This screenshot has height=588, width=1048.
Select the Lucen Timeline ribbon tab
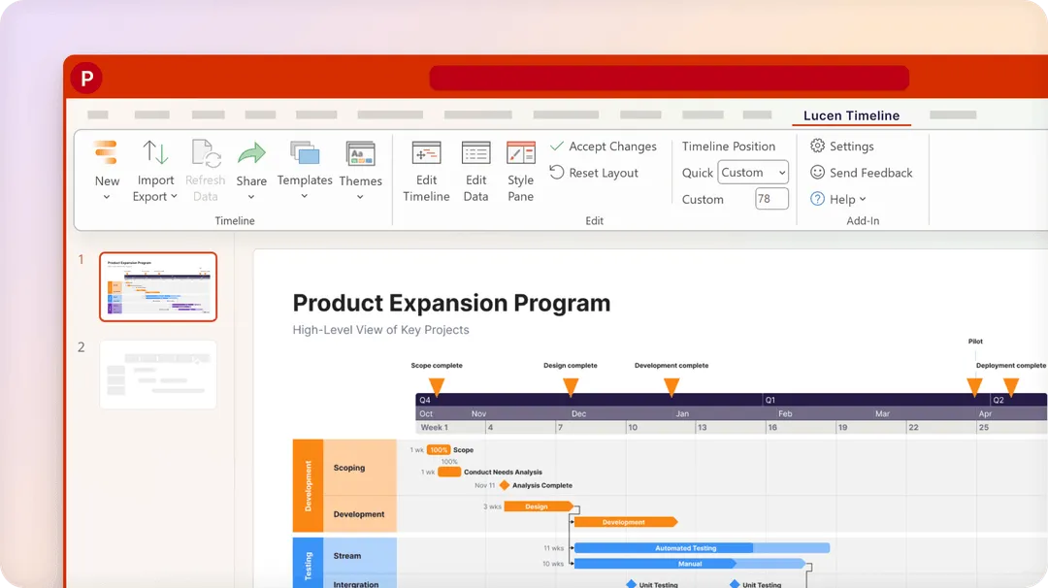pyautogui.click(x=852, y=115)
